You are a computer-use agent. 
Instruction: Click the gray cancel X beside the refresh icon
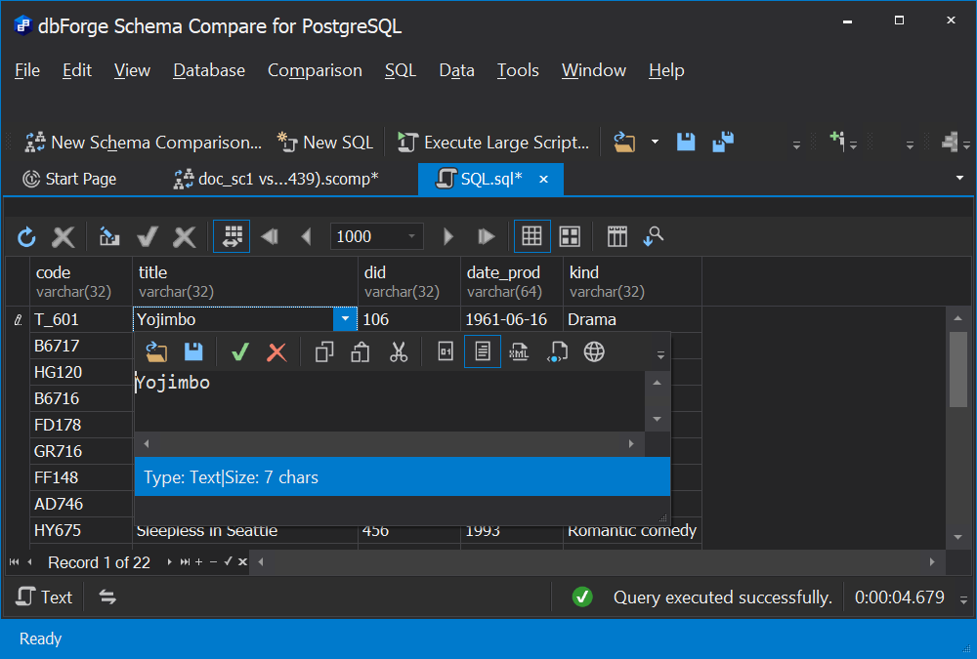coord(63,236)
